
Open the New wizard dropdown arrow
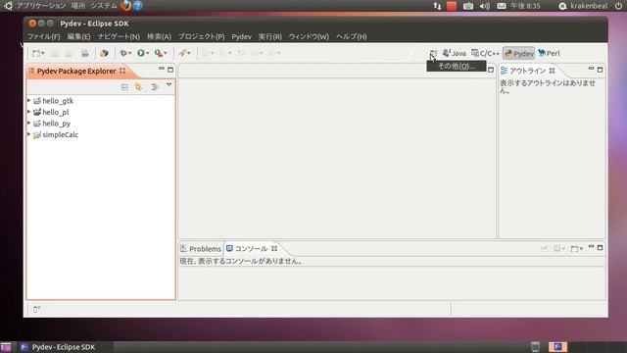[43, 53]
